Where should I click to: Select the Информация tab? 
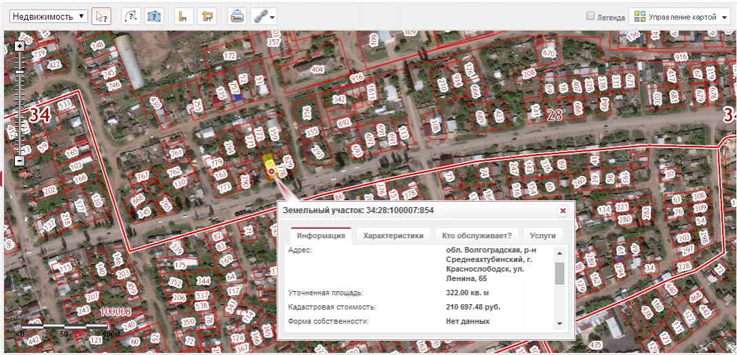pos(321,236)
